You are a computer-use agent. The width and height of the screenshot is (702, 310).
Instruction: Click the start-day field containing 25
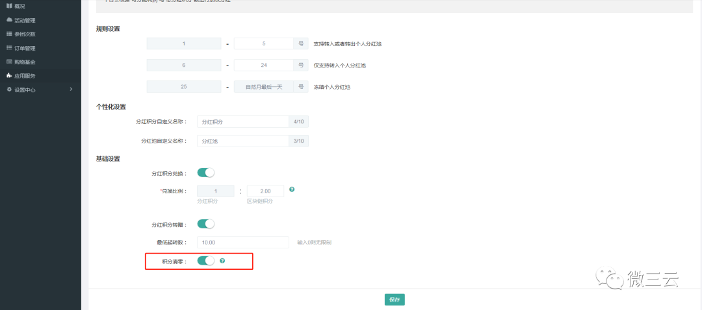click(x=183, y=87)
